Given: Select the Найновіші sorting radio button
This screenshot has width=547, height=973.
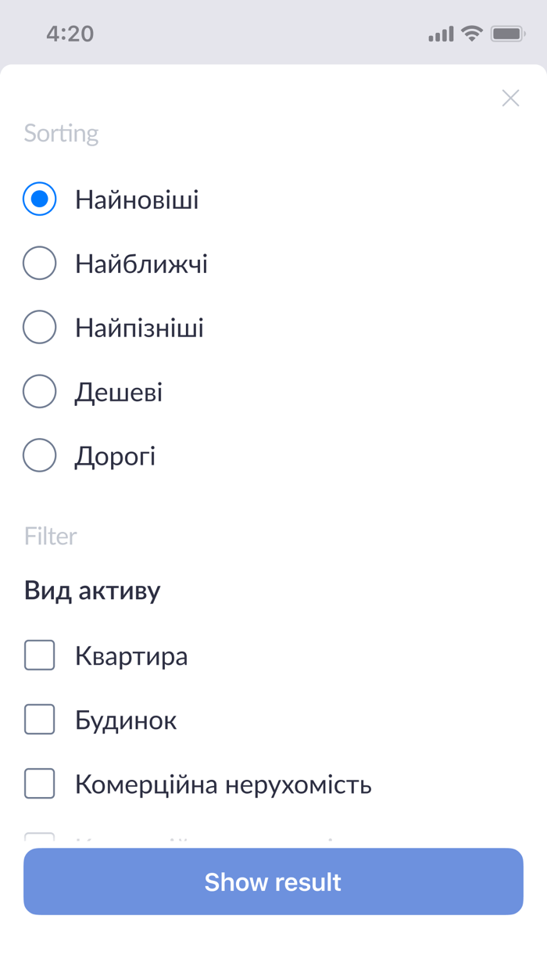Looking at the screenshot, I should (39, 199).
